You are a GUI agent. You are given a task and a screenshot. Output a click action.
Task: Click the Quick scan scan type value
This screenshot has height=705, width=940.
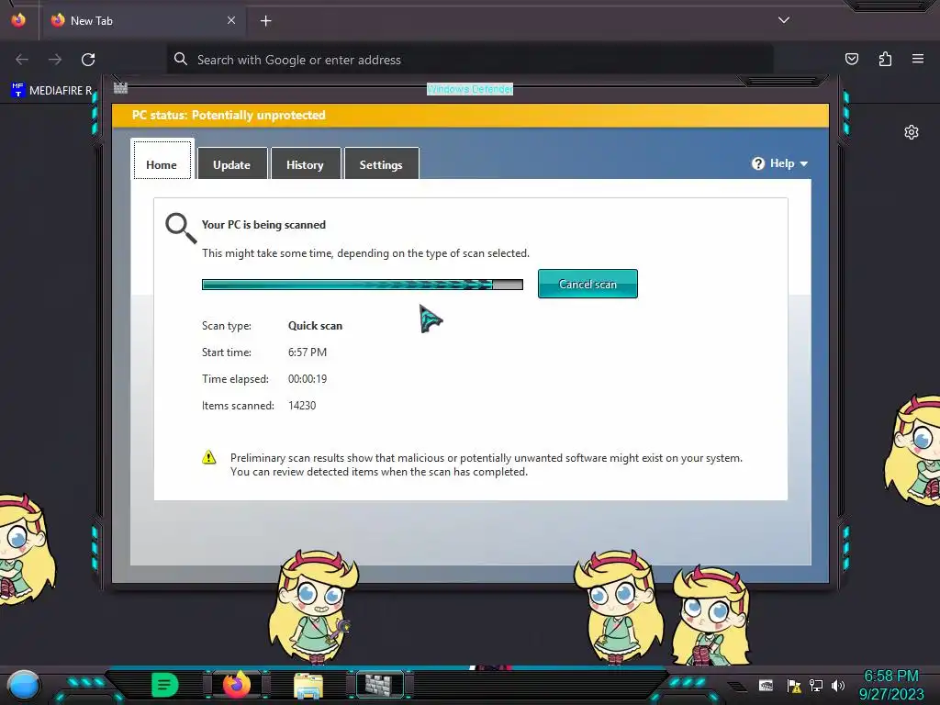(x=316, y=326)
